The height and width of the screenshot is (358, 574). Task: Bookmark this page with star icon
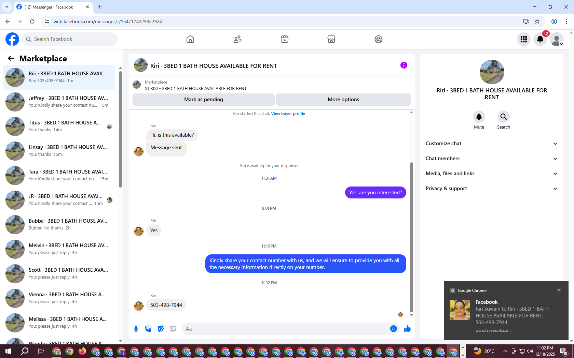click(x=537, y=21)
